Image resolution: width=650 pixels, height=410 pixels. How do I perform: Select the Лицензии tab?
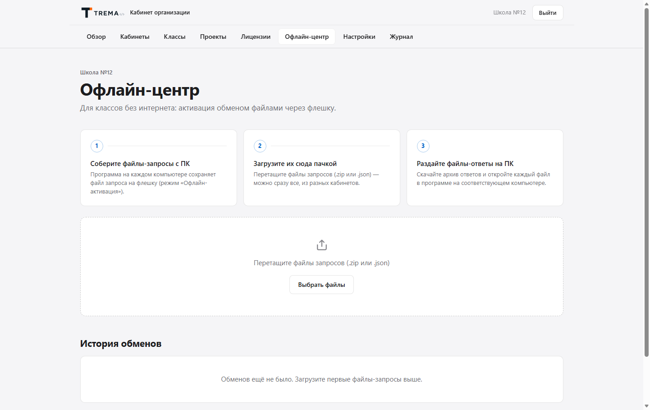click(256, 37)
